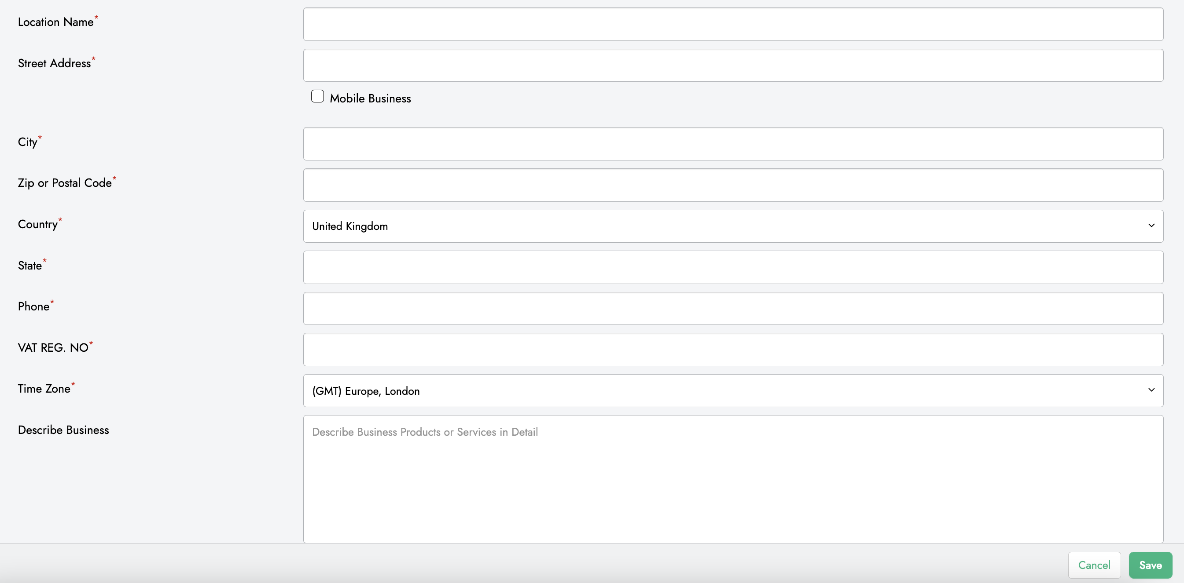
Task: Open the Time Zone dropdown
Action: point(733,391)
